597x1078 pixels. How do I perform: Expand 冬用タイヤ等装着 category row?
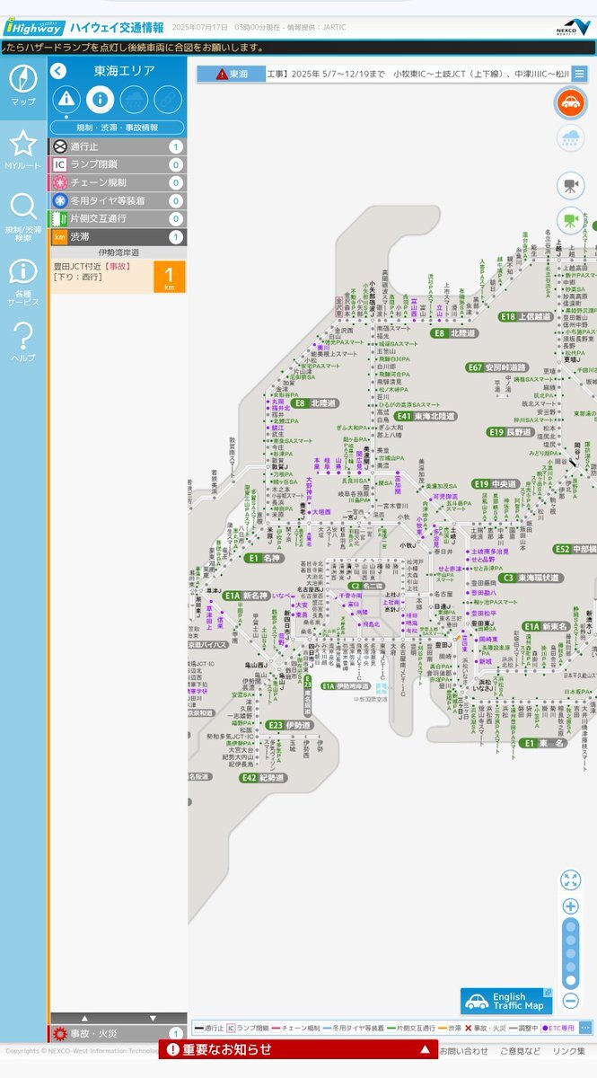tap(117, 200)
